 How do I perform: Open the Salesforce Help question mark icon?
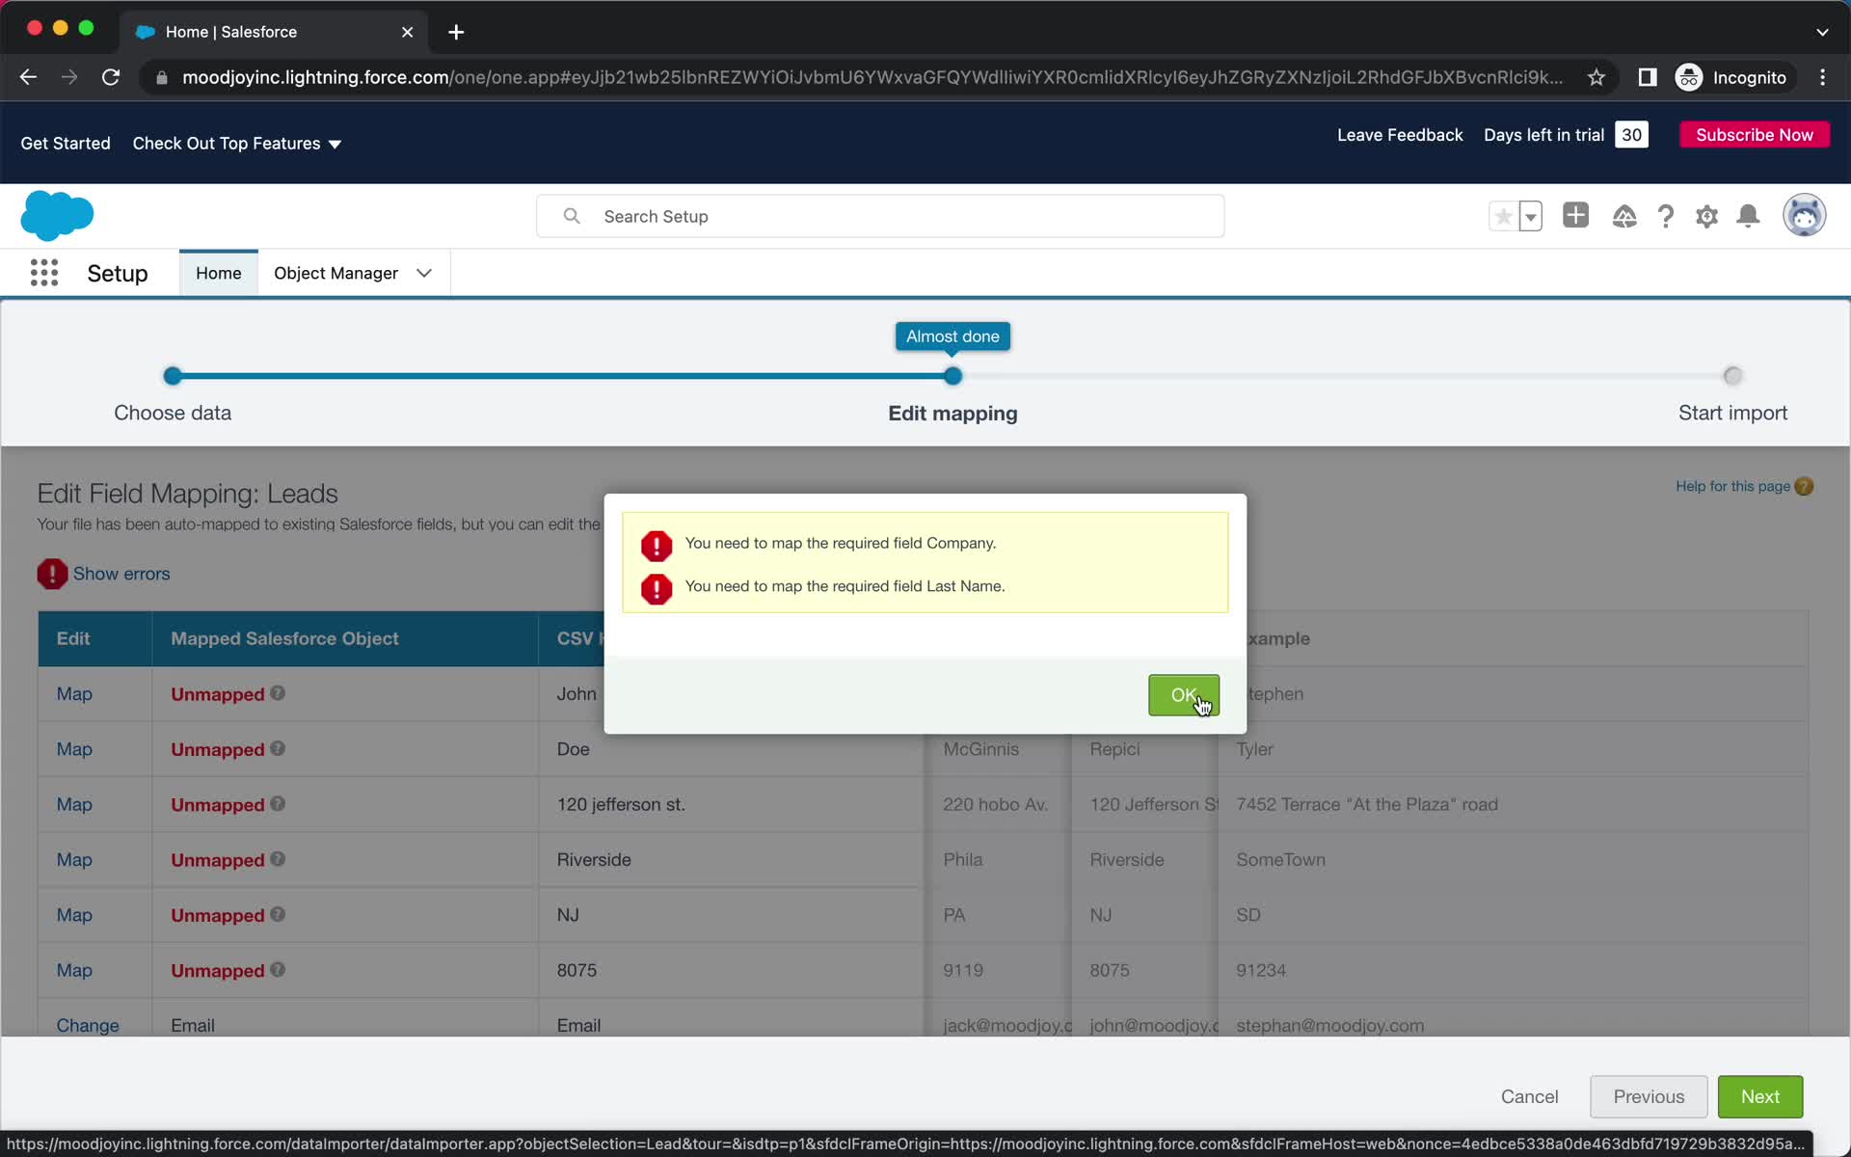tap(1666, 216)
